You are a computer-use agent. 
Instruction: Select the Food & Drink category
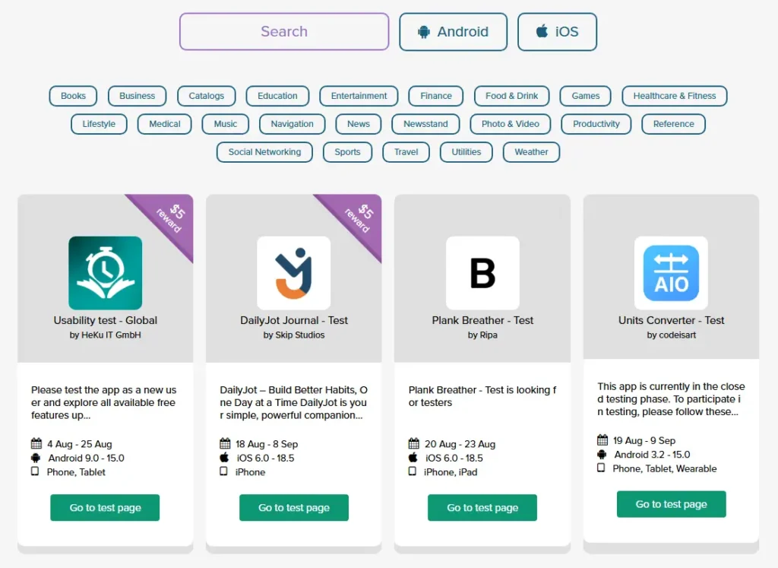click(x=511, y=96)
